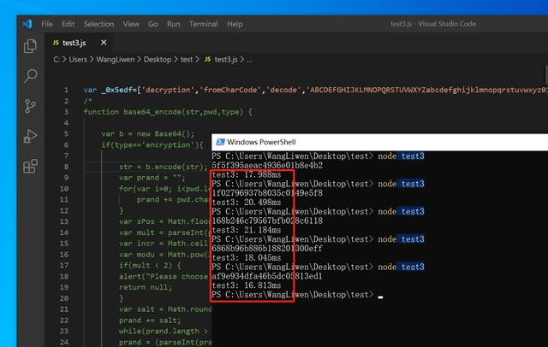This screenshot has height=347, width=548.
Task: Click the Windows PowerShell window icon
Action: point(220,142)
